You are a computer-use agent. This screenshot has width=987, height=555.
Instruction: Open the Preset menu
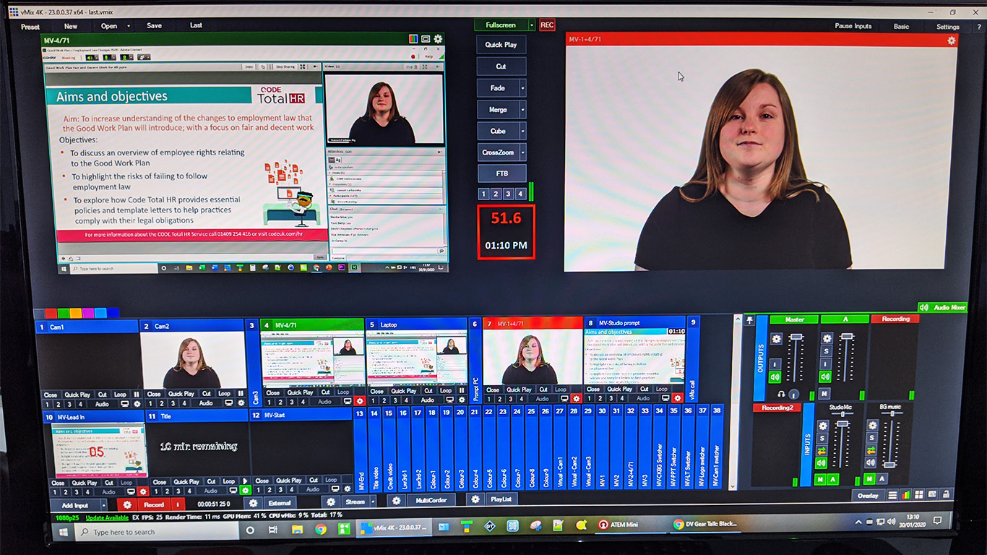[30, 27]
